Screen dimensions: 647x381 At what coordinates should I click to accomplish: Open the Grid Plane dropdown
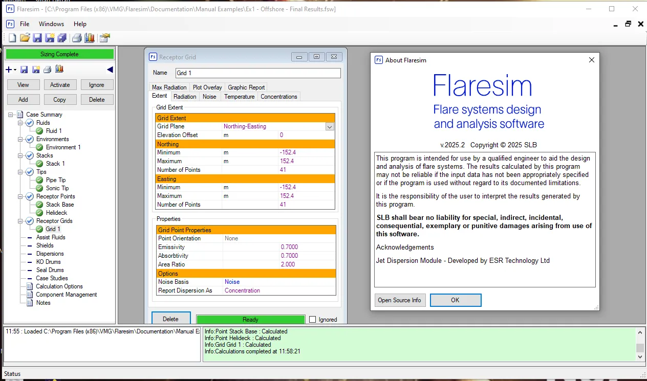[330, 127]
